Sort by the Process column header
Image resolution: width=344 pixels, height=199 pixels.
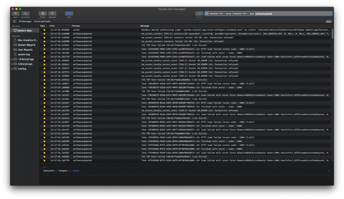(76, 26)
